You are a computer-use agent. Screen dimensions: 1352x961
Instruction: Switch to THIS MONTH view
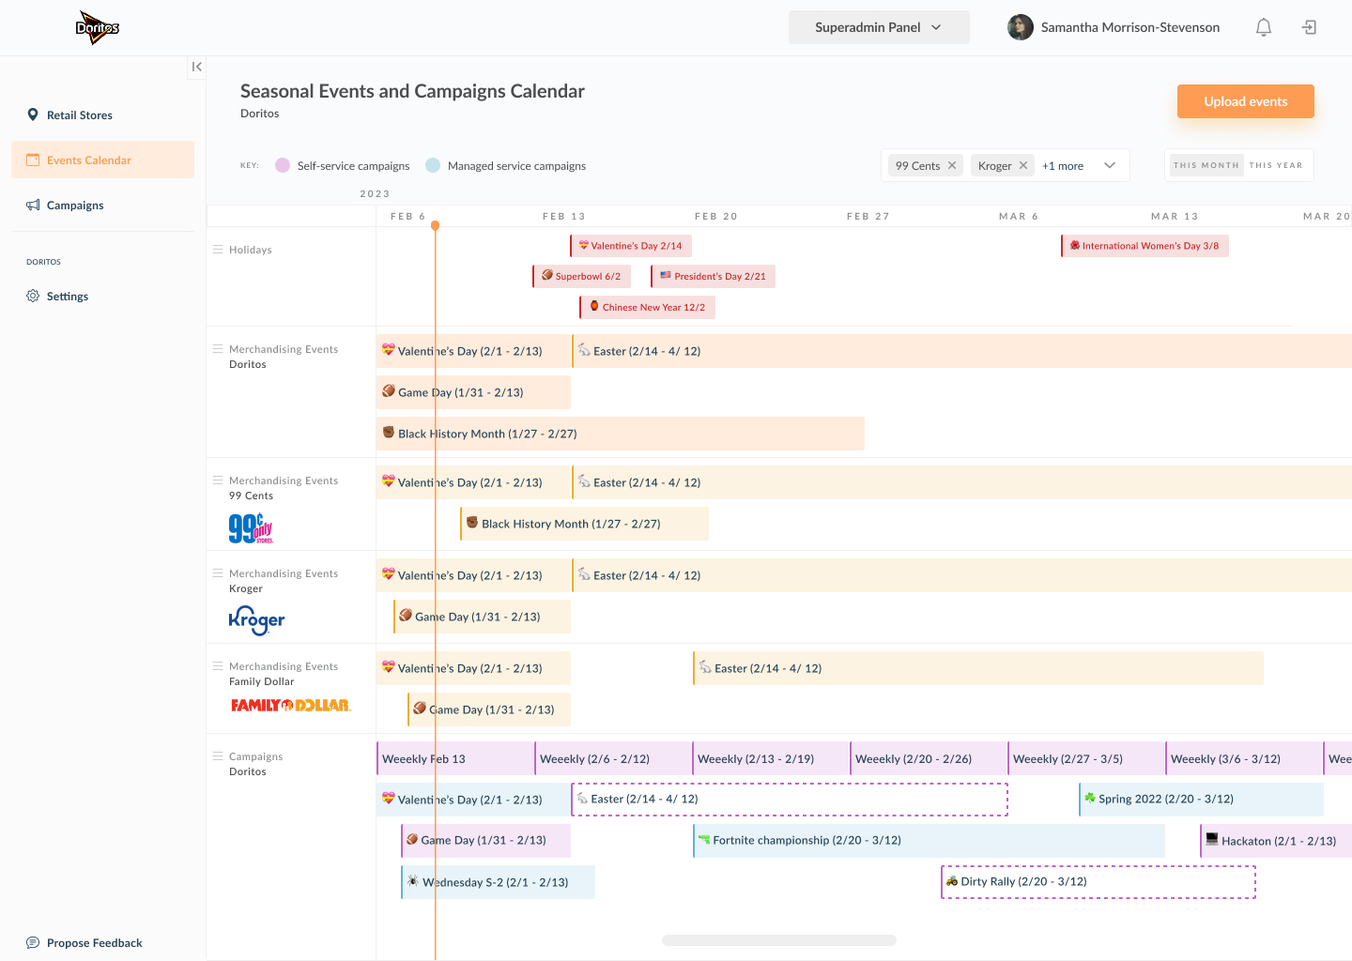click(x=1206, y=165)
